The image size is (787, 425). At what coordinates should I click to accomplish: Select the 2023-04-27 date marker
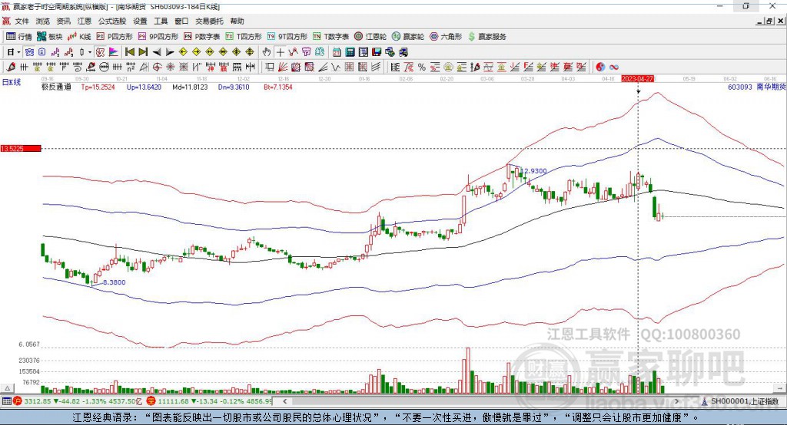[637, 79]
